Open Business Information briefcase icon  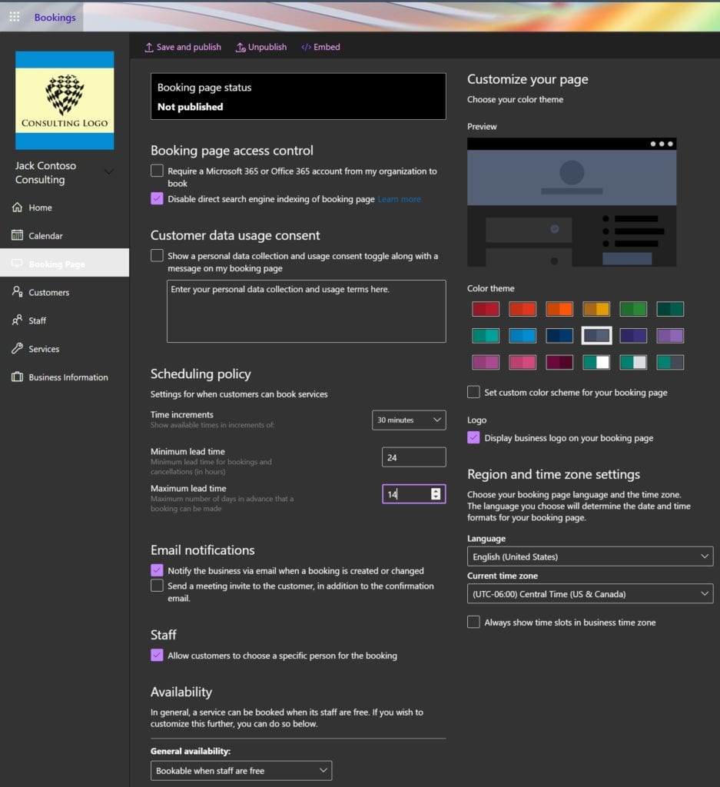click(x=17, y=377)
